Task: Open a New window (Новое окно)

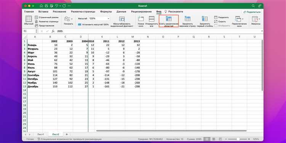Action: [141, 21]
